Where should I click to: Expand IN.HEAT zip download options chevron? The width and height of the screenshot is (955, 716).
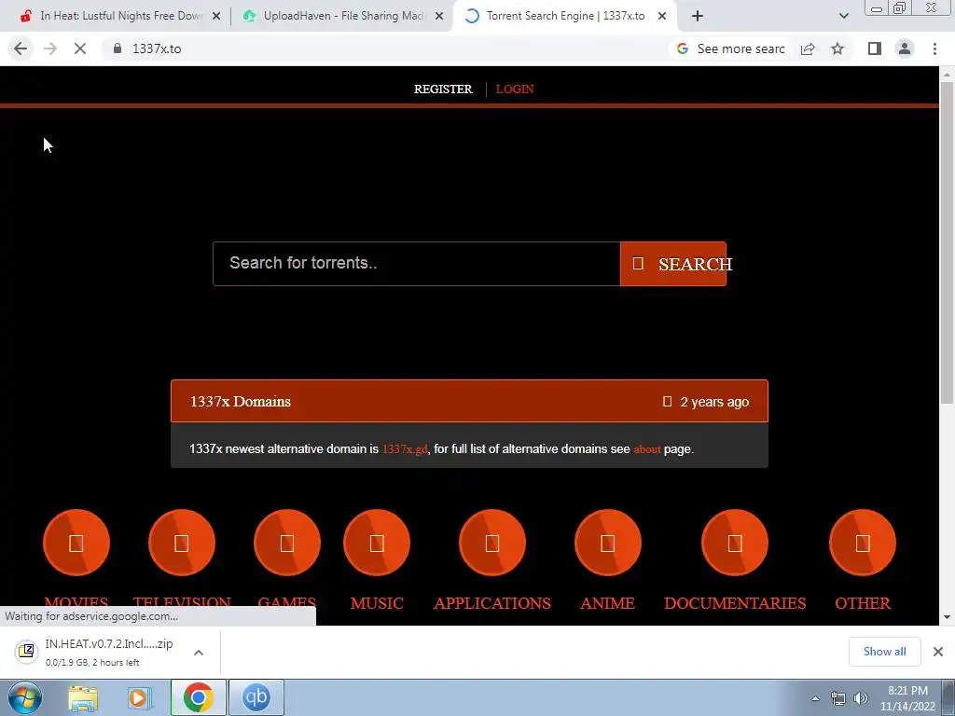pyautogui.click(x=199, y=652)
